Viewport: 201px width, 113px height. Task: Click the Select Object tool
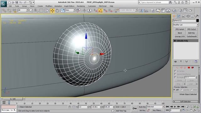(31, 11)
